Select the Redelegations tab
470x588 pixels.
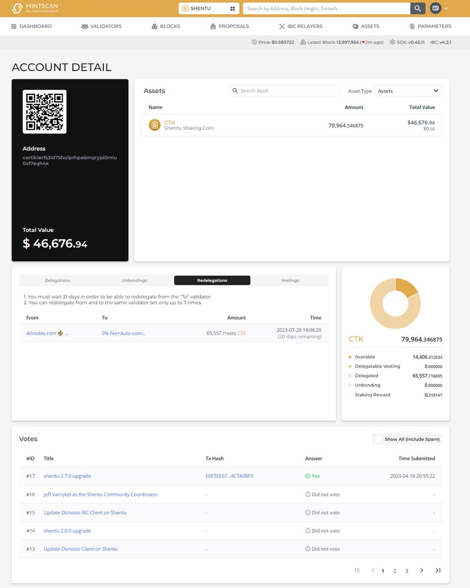[x=212, y=280]
